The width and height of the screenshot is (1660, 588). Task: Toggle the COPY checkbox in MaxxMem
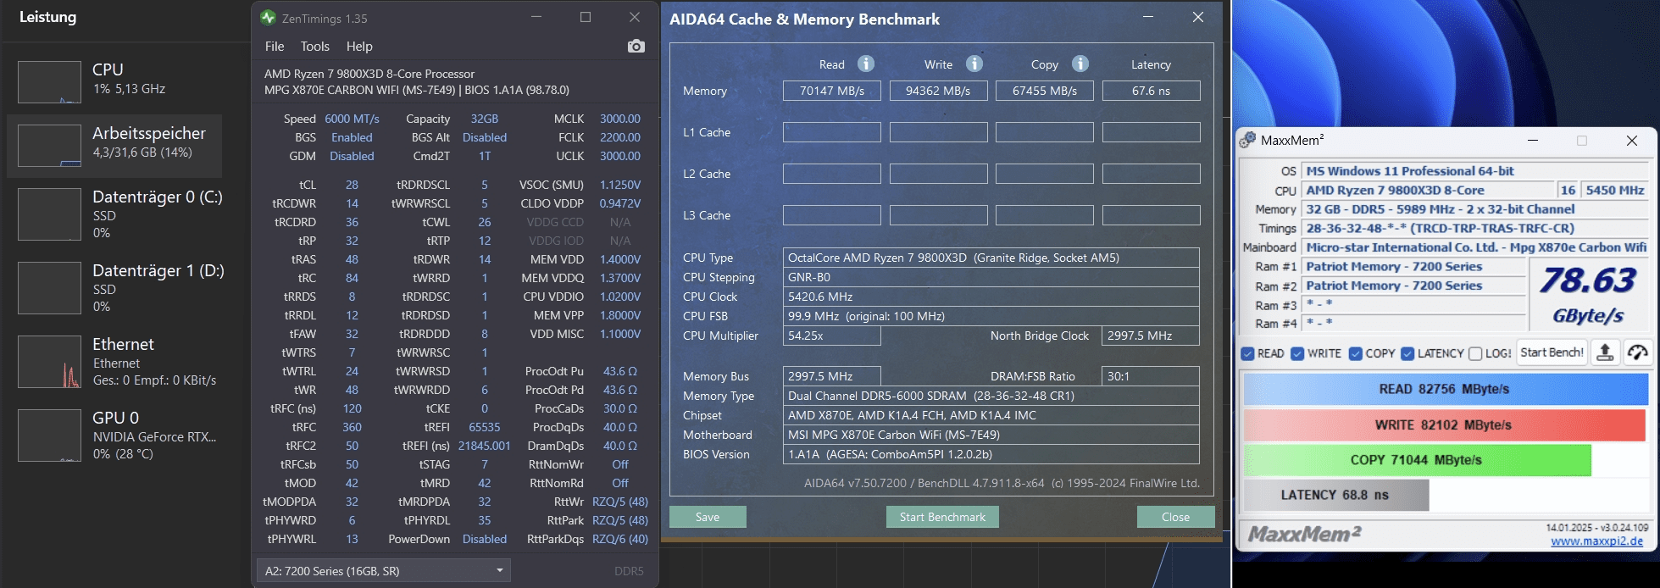1356,353
